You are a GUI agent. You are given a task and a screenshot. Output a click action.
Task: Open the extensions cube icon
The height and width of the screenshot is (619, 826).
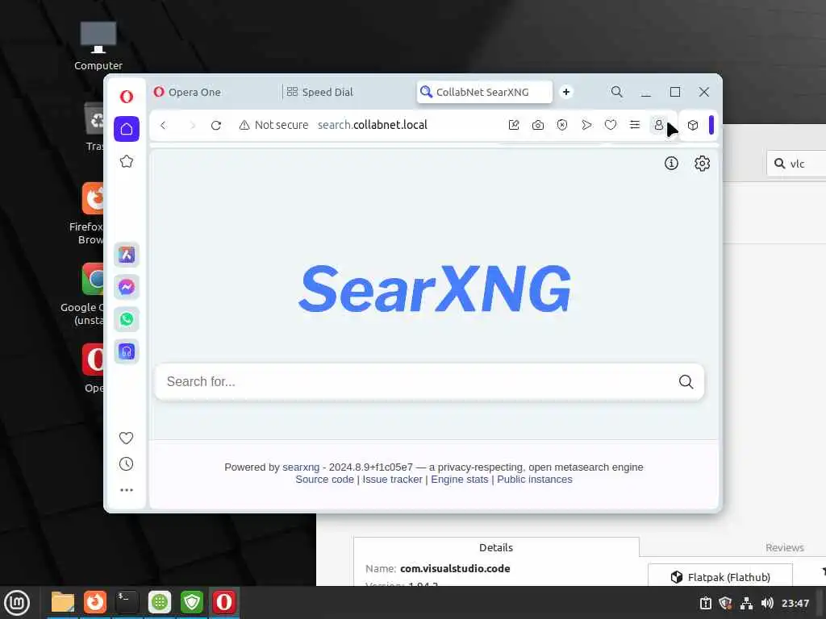(x=693, y=125)
